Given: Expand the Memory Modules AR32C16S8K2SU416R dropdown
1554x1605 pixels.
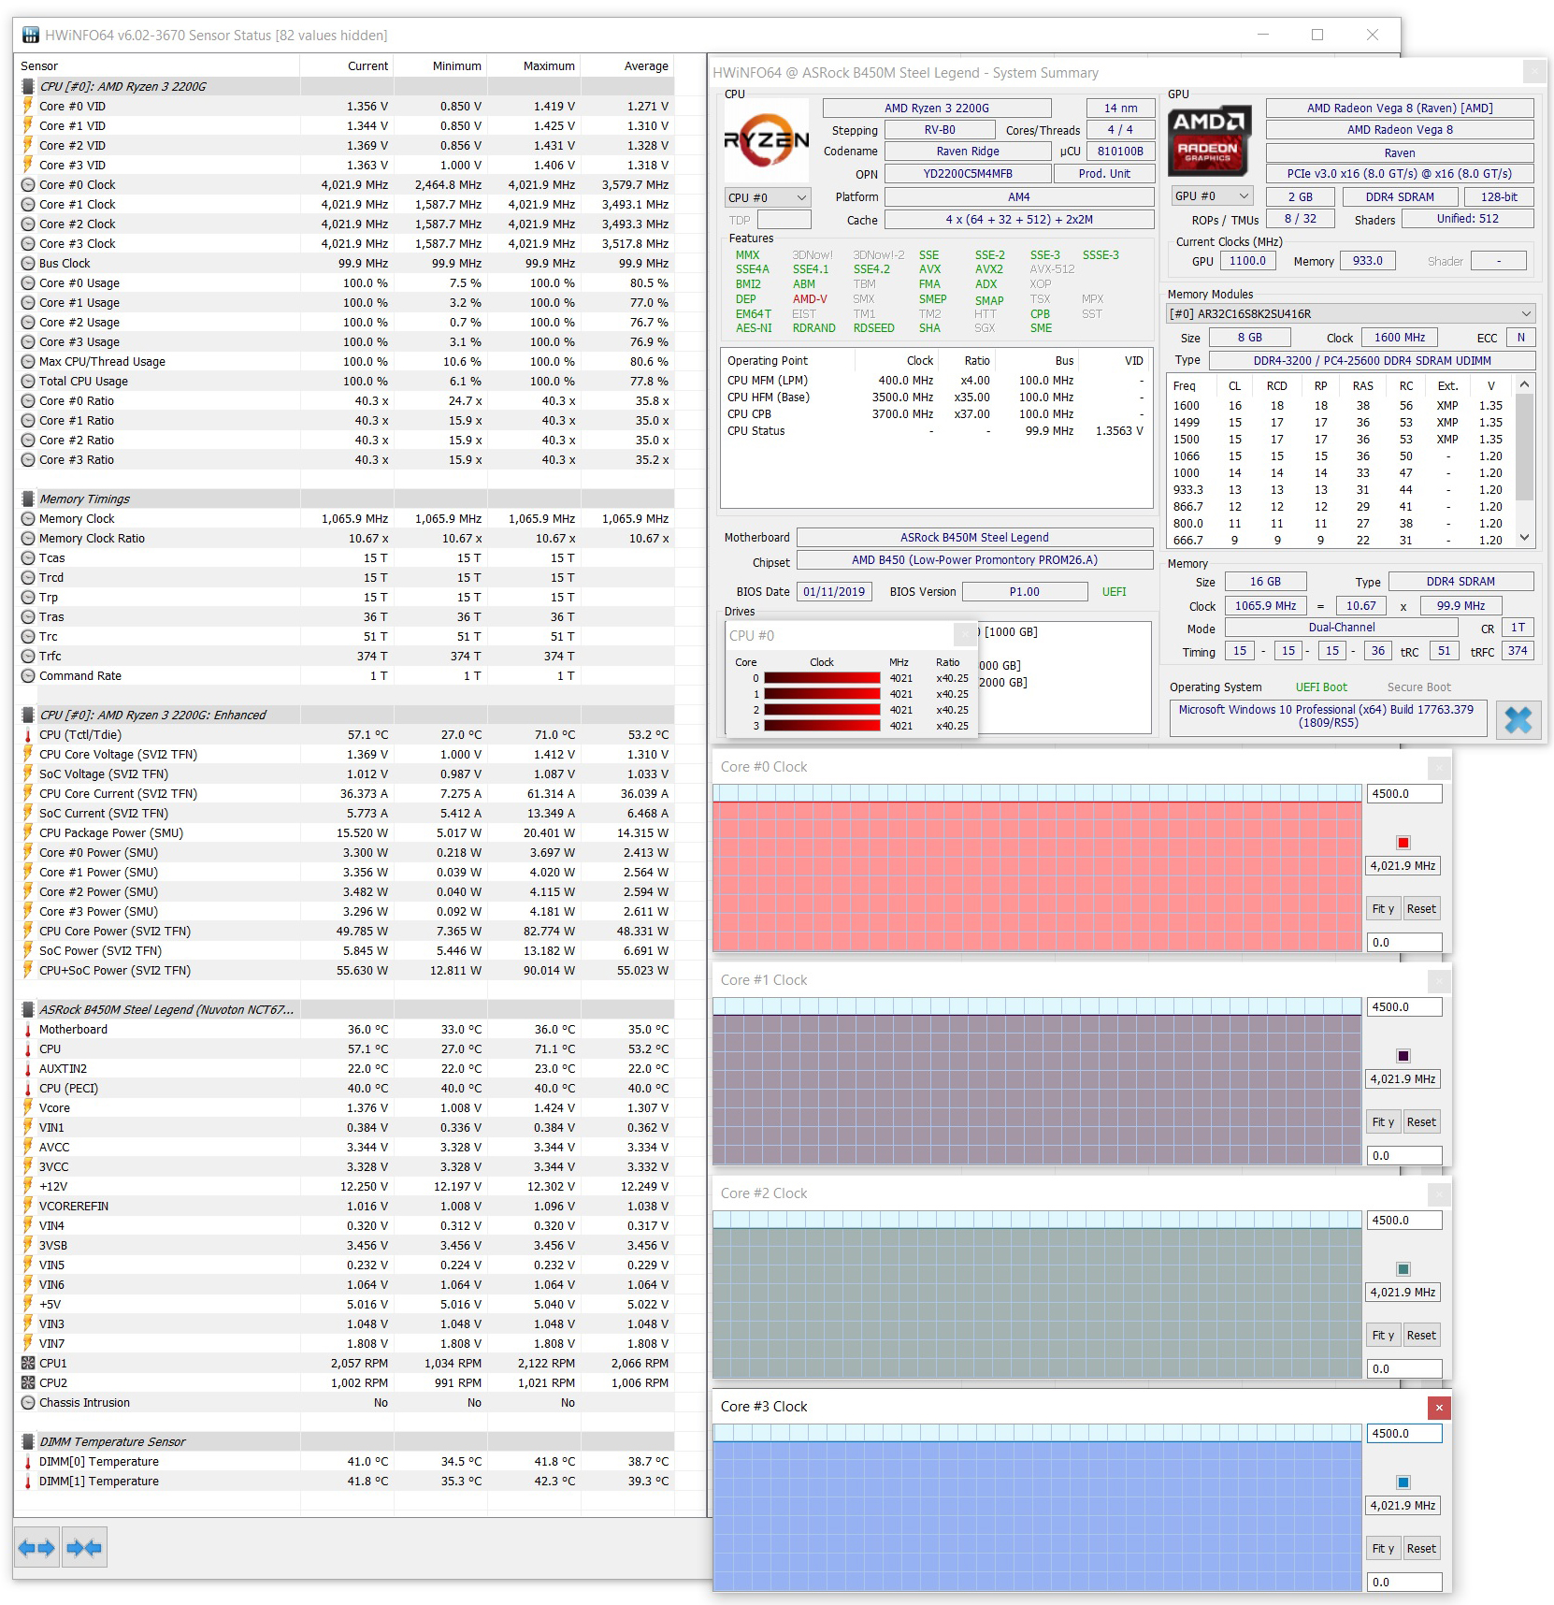Looking at the screenshot, I should pyautogui.click(x=1350, y=313).
